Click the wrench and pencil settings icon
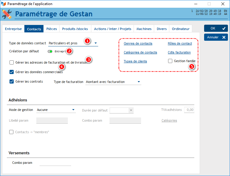Screen dimensions: 230x176 coord(7,14)
